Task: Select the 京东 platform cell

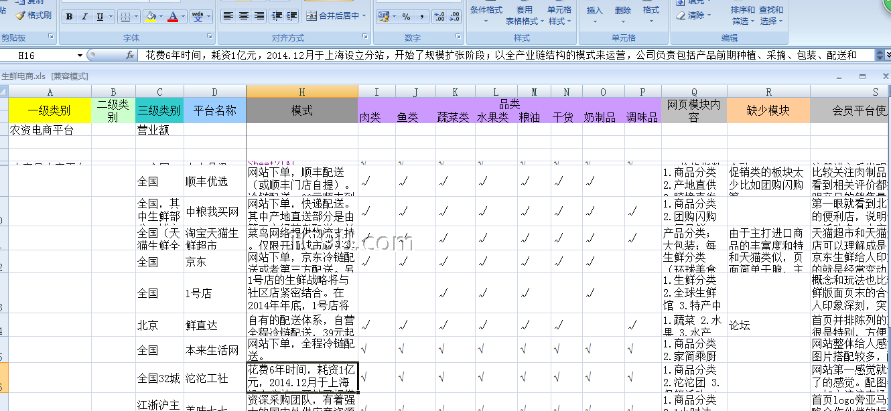Action: coord(214,262)
